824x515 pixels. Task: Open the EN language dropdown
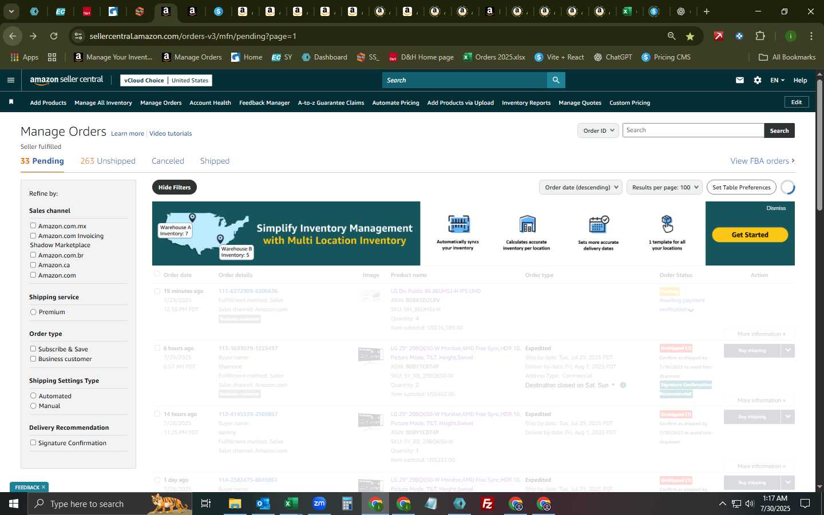coord(777,80)
